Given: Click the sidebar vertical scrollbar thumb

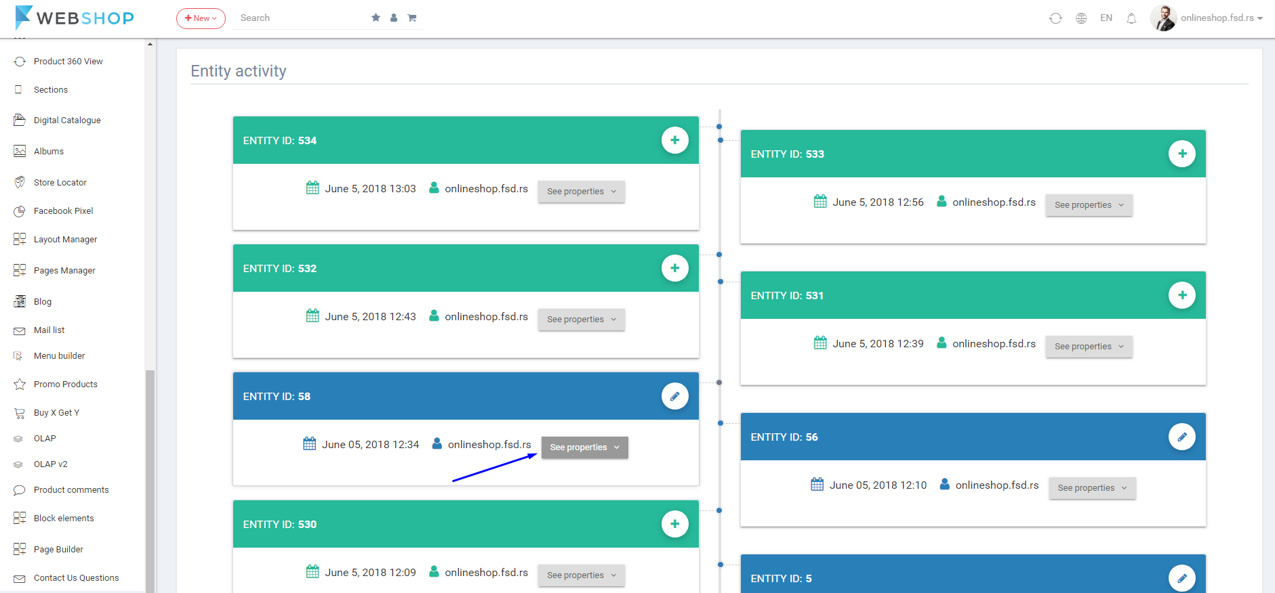Looking at the screenshot, I should coord(150,481).
